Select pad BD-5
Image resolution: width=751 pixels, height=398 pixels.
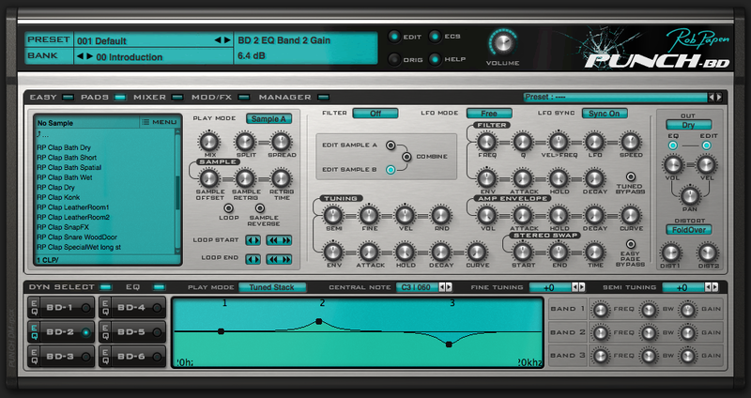(x=137, y=332)
